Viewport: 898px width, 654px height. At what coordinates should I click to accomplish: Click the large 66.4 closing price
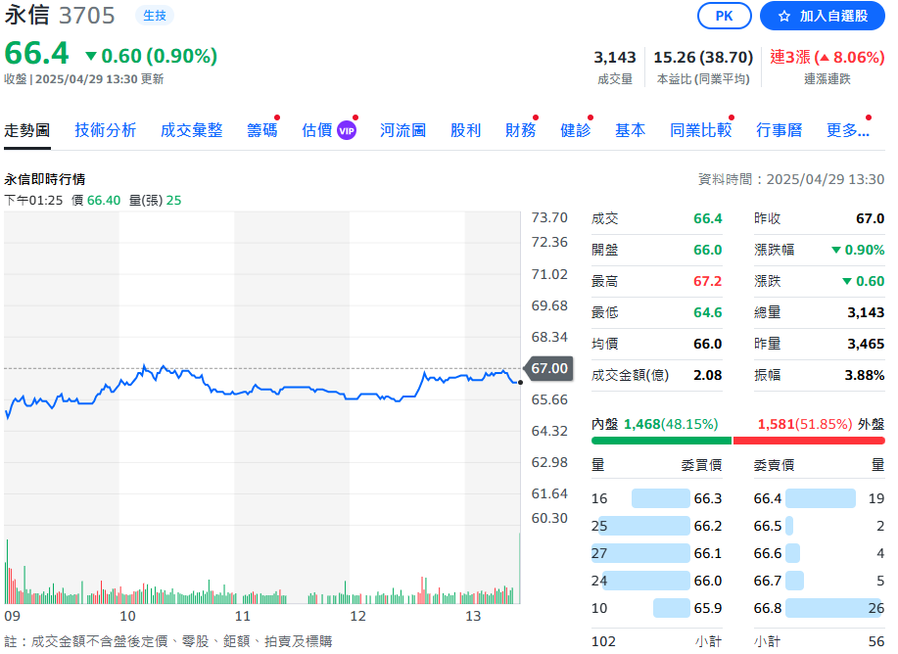[36, 53]
